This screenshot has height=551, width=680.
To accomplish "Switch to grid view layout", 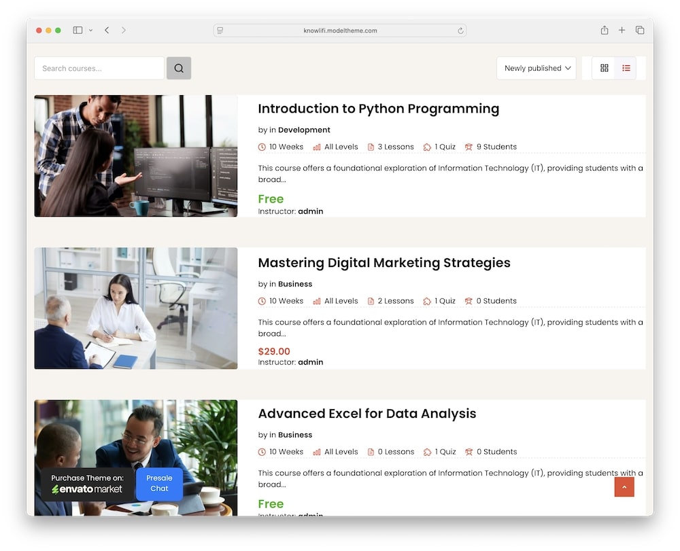I will point(604,68).
